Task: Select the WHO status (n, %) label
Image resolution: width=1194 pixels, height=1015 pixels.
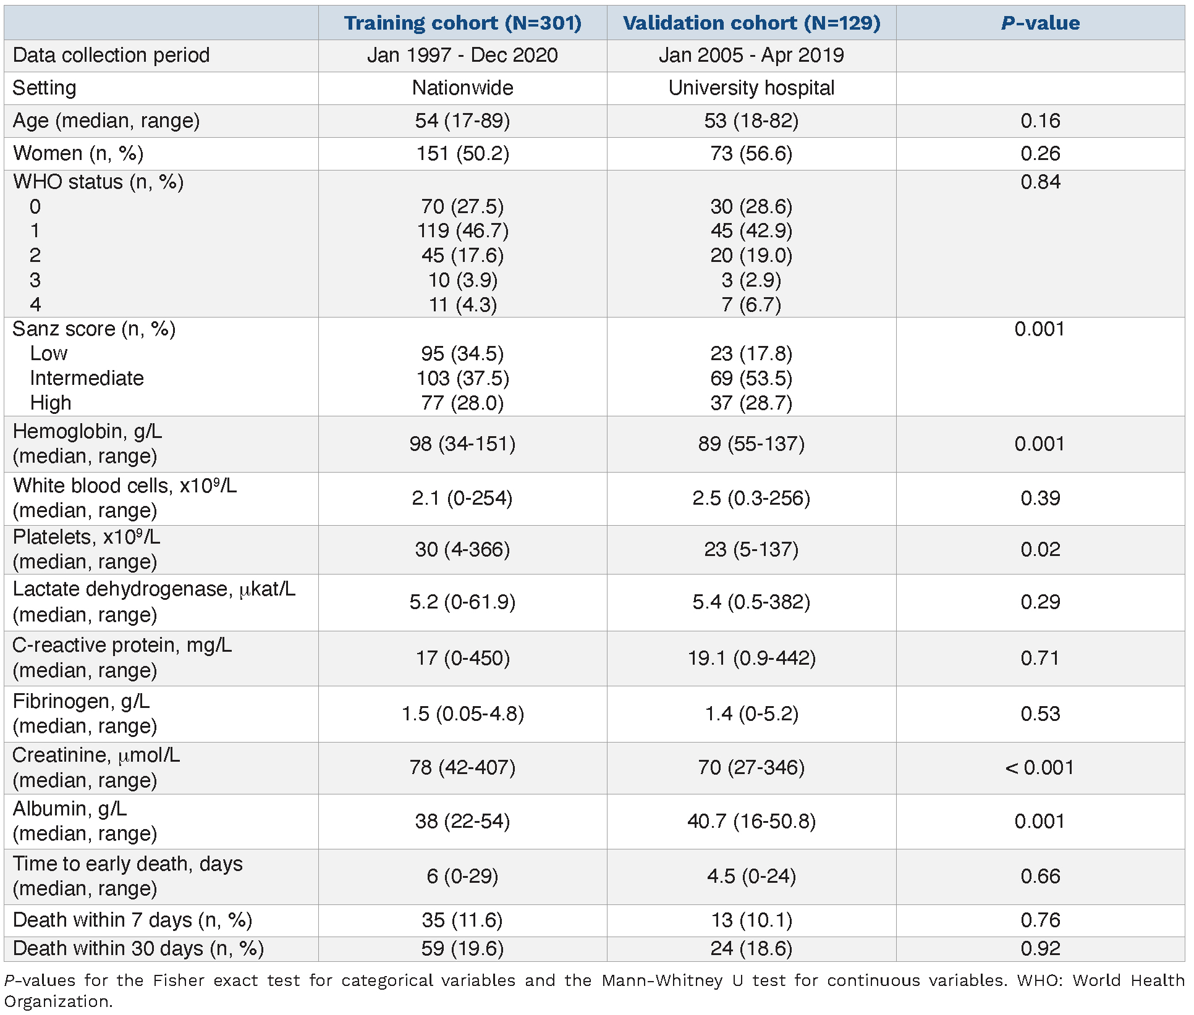Action: pyautogui.click(x=98, y=182)
